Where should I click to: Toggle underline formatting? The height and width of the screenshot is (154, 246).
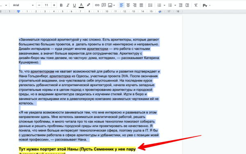click(x=74, y=5)
